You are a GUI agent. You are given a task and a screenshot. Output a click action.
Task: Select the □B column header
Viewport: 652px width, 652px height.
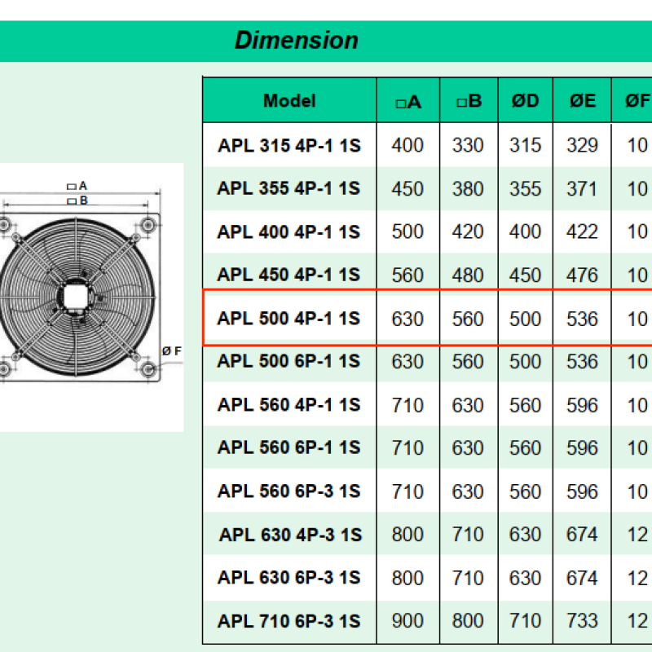click(x=469, y=101)
